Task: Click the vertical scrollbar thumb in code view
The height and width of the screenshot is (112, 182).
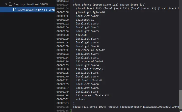Action: pos(180,100)
